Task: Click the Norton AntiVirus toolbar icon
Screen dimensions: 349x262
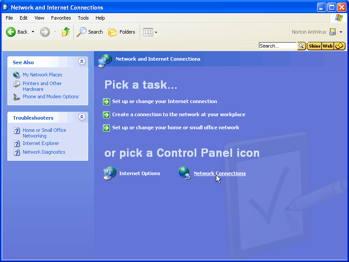Action: pyautogui.click(x=333, y=32)
